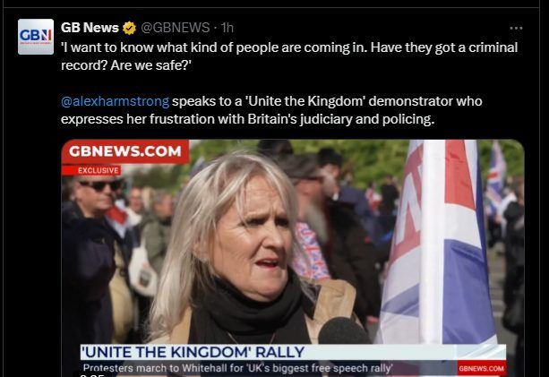Click the gold verified badge

[129, 28]
